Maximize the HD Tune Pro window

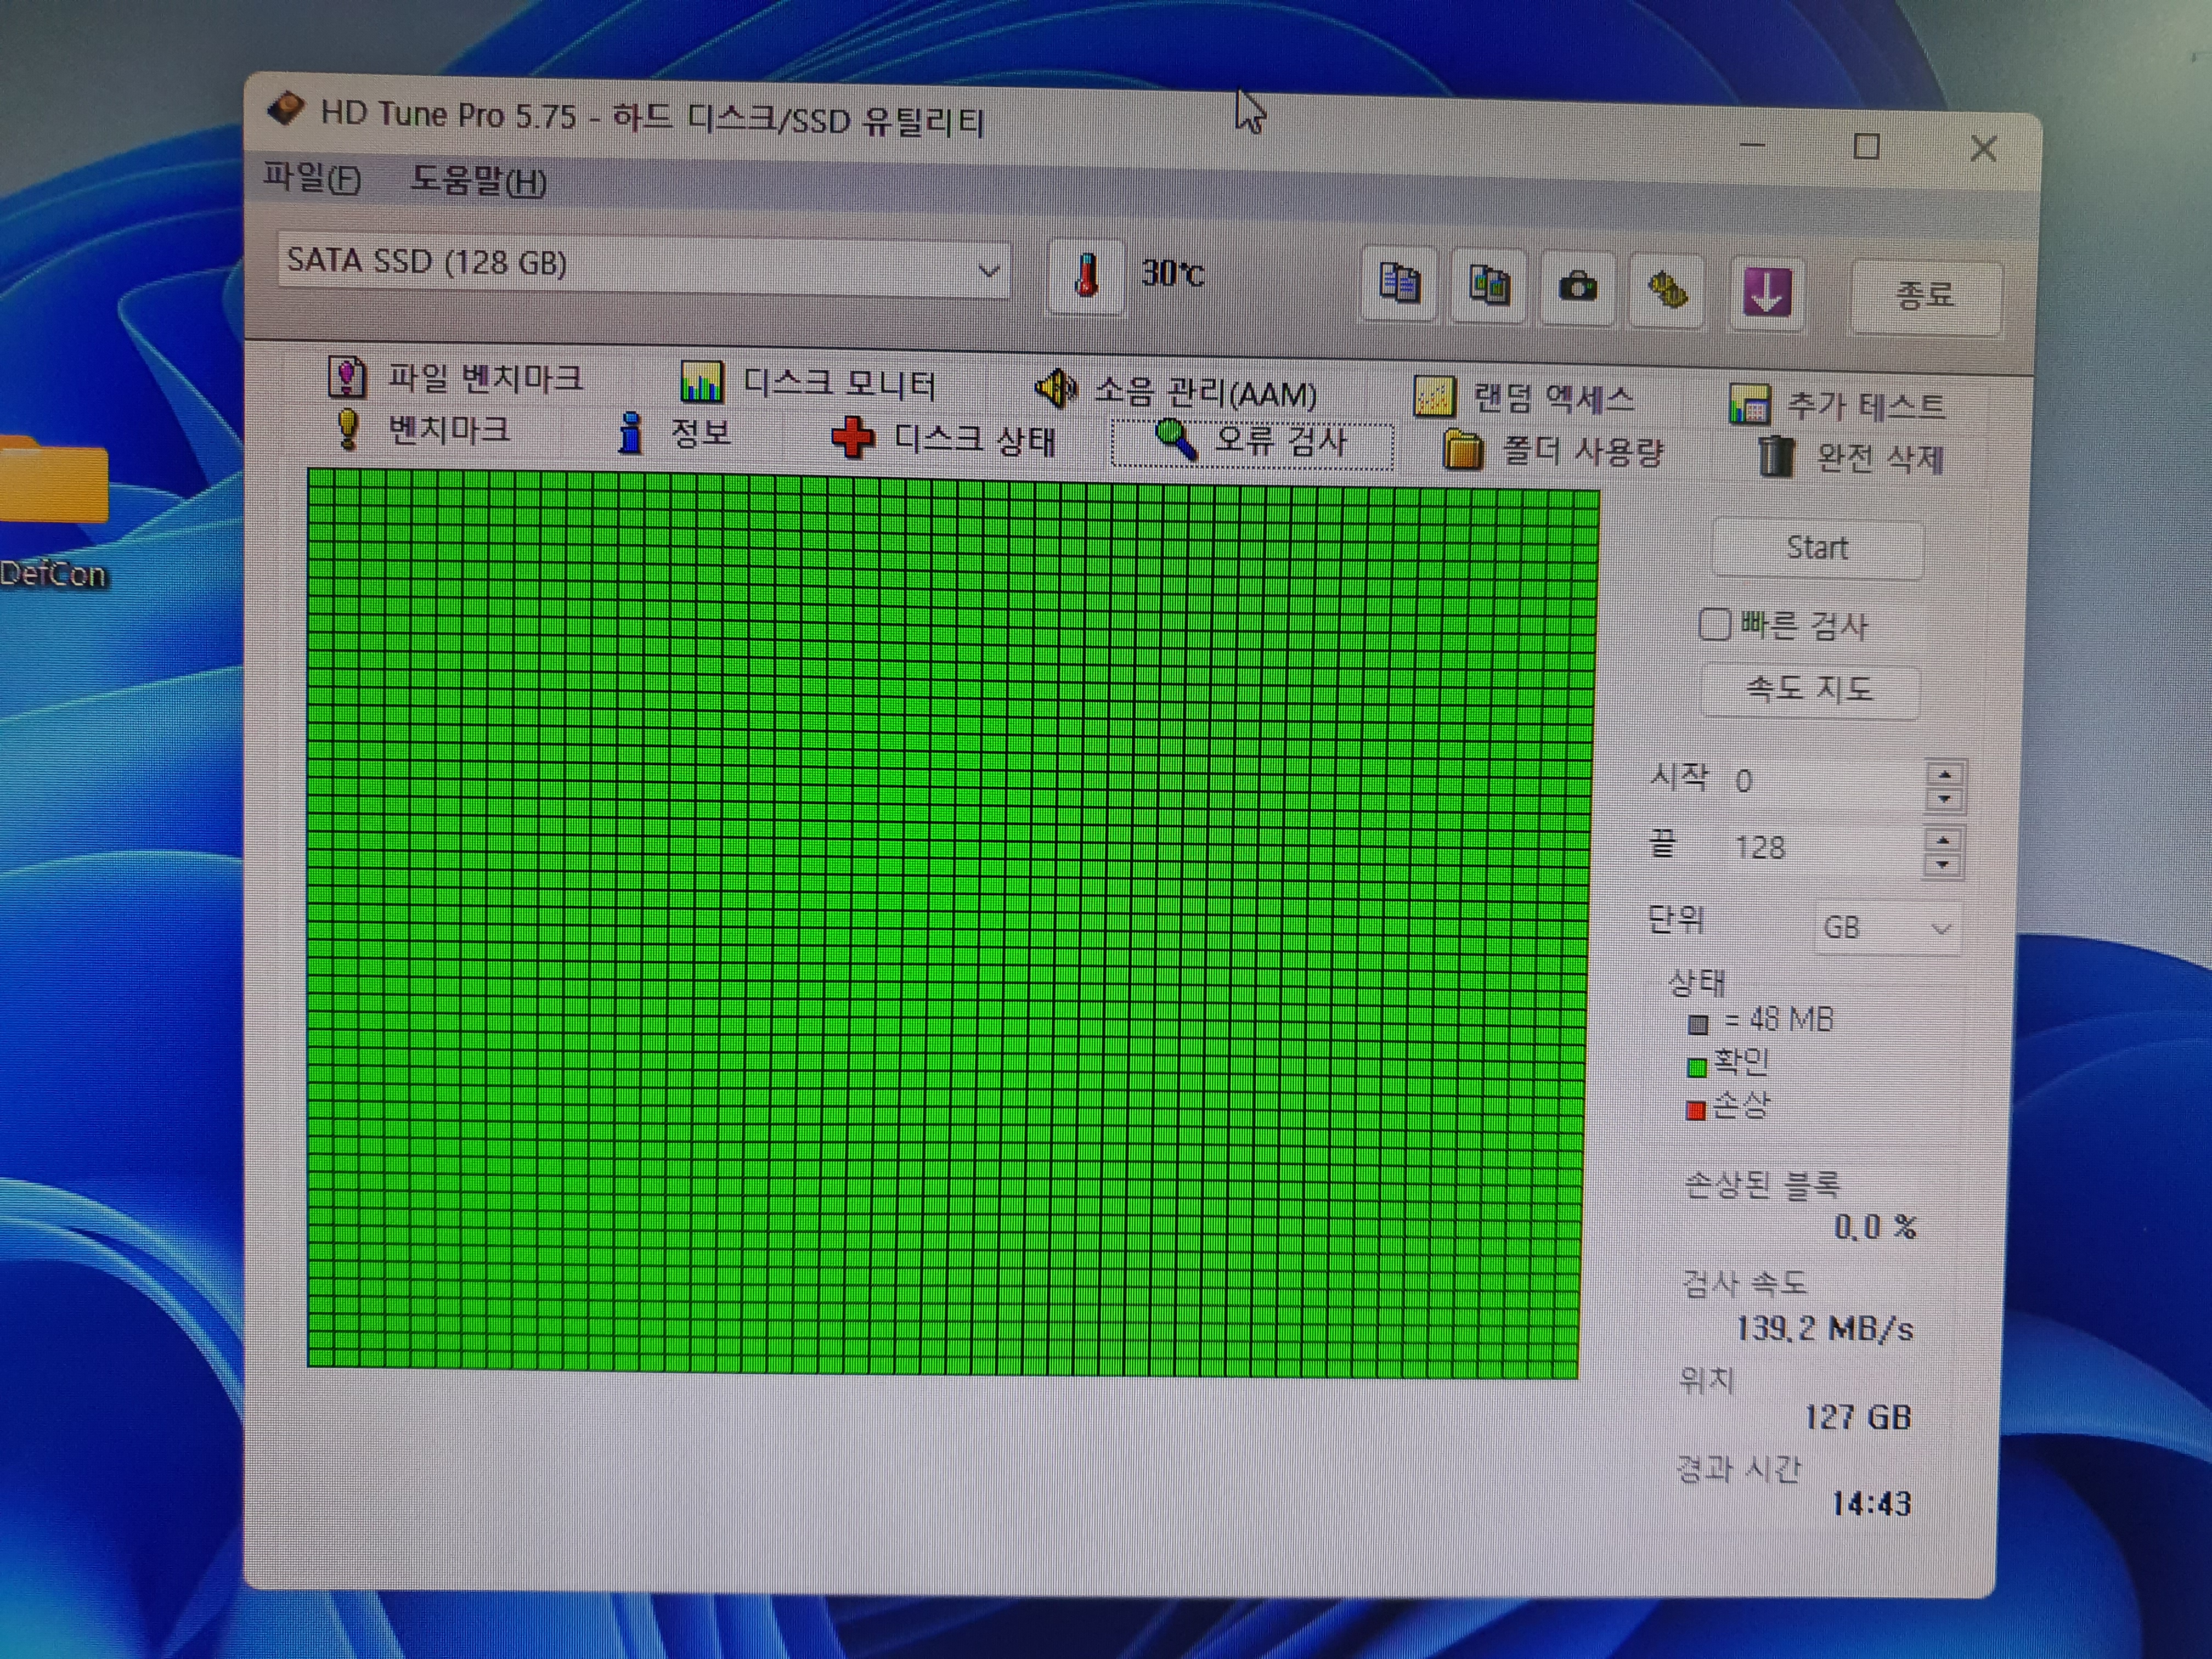click(x=1866, y=147)
